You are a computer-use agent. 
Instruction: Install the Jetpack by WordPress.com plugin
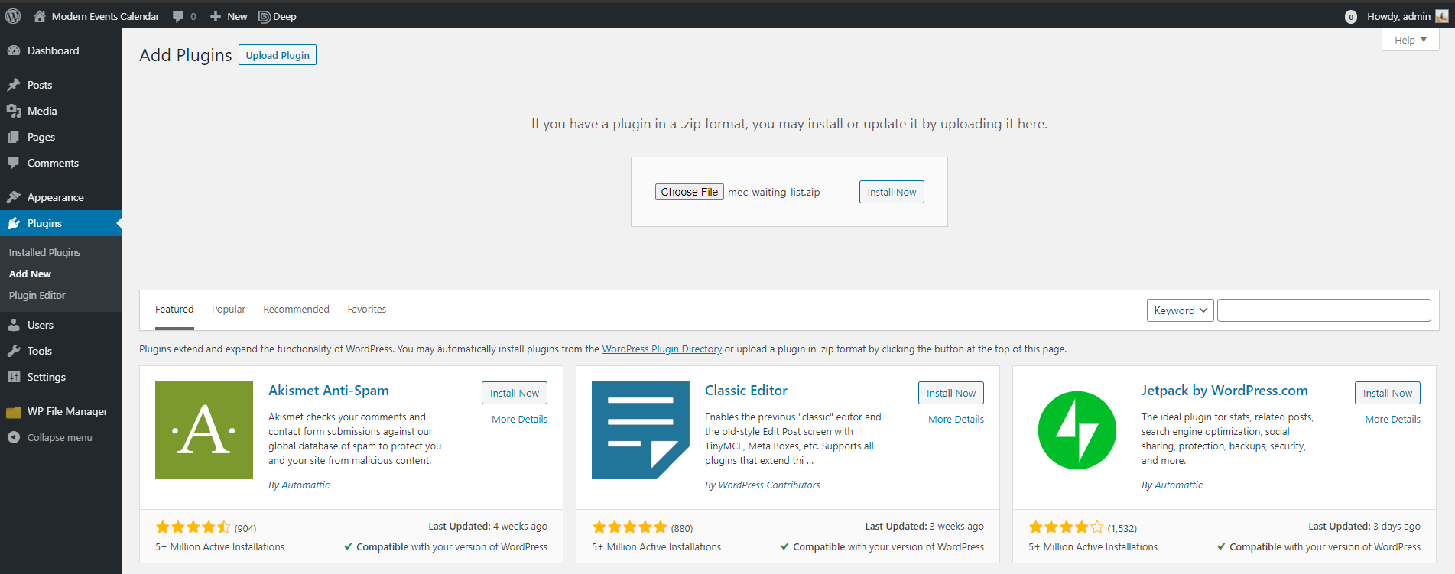pyautogui.click(x=1388, y=393)
